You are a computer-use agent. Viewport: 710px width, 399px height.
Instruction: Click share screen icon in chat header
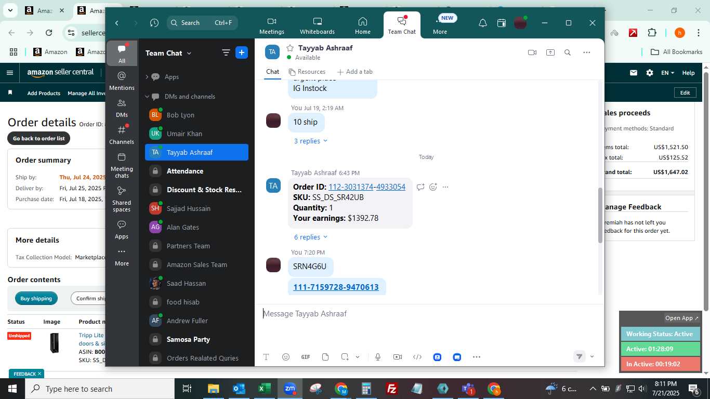[550, 52]
